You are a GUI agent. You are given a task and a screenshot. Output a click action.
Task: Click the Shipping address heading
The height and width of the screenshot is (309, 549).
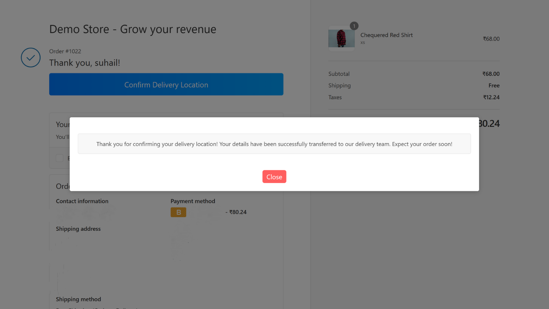78,229
